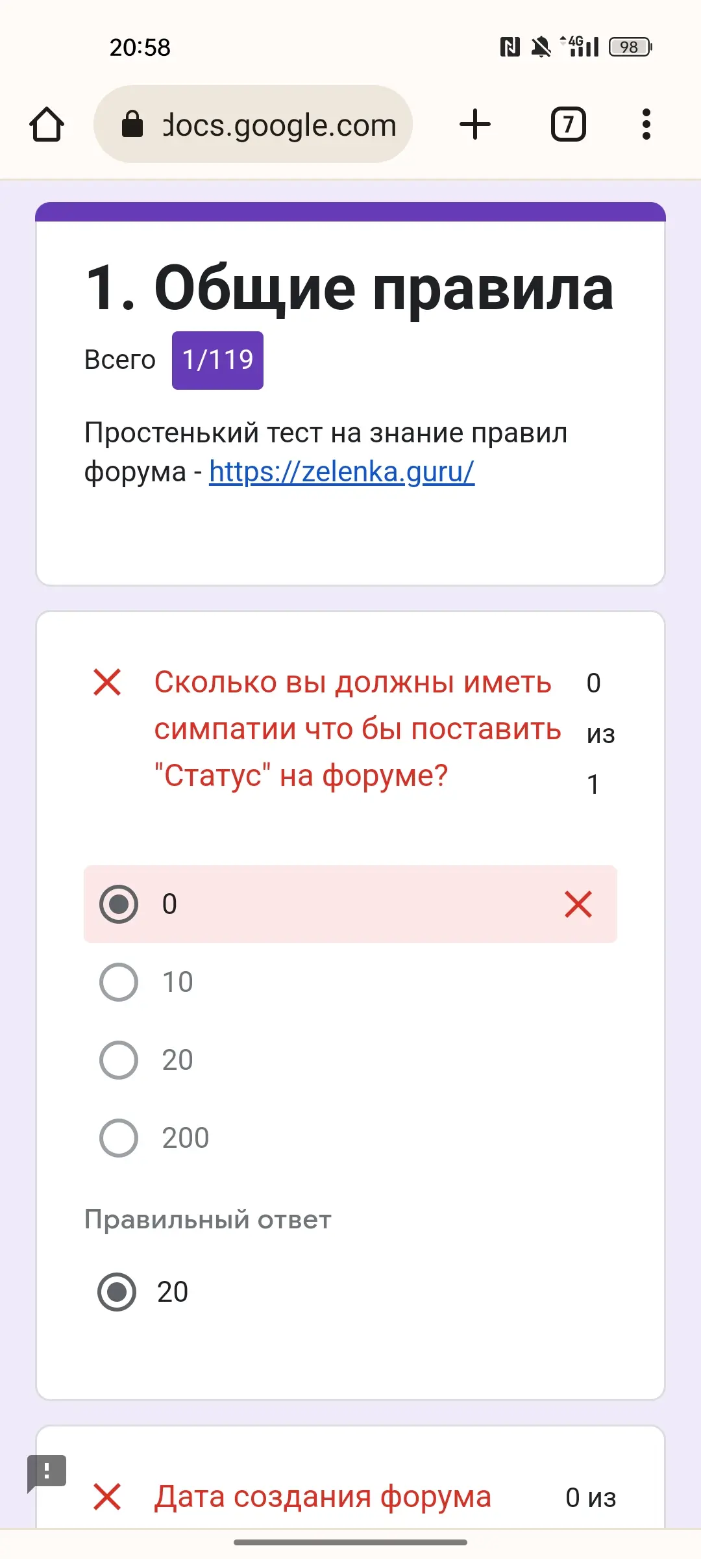This screenshot has height=1559, width=701.
Task: Open the tab switcher showing 7 tabs
Action: pyautogui.click(x=569, y=124)
